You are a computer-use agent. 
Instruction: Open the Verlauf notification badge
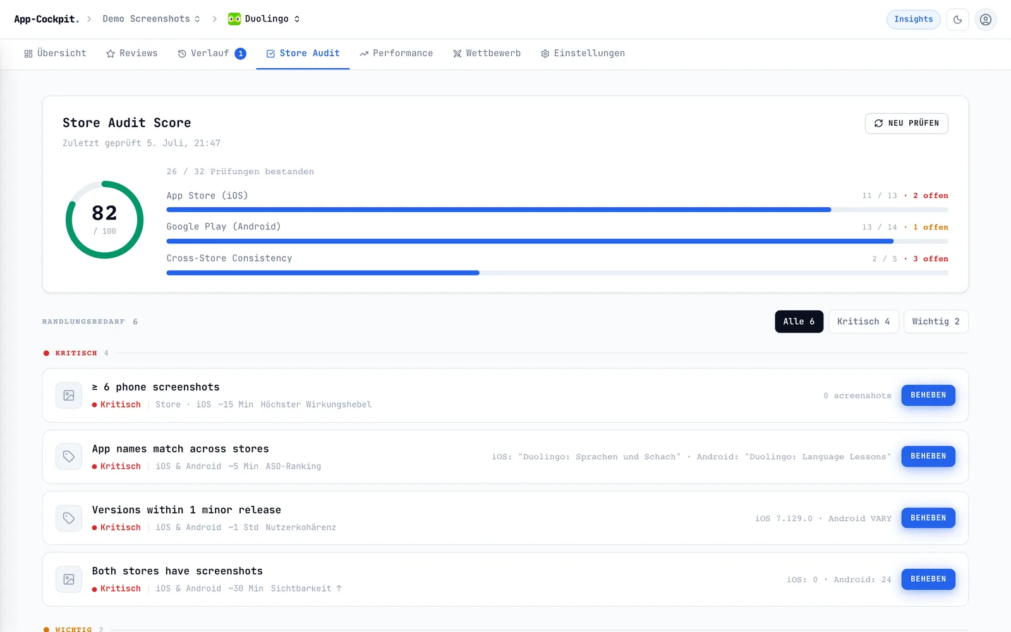pyautogui.click(x=241, y=54)
